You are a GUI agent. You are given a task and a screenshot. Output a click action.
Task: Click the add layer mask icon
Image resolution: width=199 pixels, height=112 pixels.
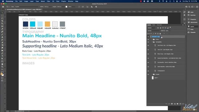coord(172,104)
